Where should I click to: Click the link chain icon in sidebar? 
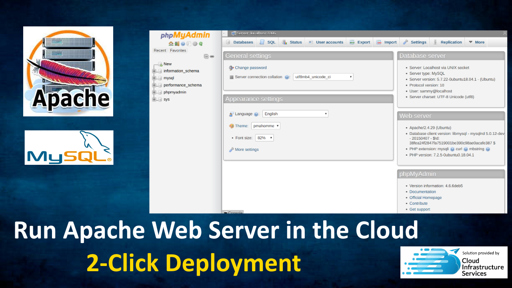click(x=212, y=56)
